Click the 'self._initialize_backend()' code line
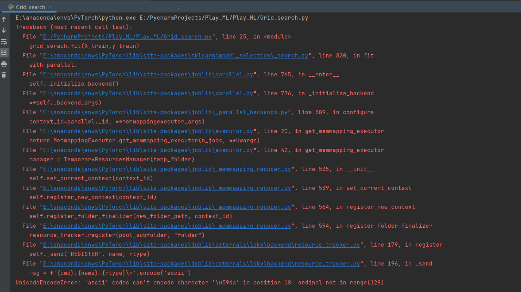521x292 pixels. click(x=74, y=84)
